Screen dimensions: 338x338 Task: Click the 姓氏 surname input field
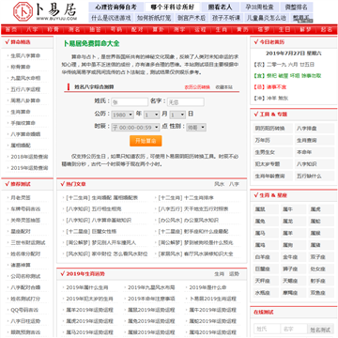(x=130, y=102)
